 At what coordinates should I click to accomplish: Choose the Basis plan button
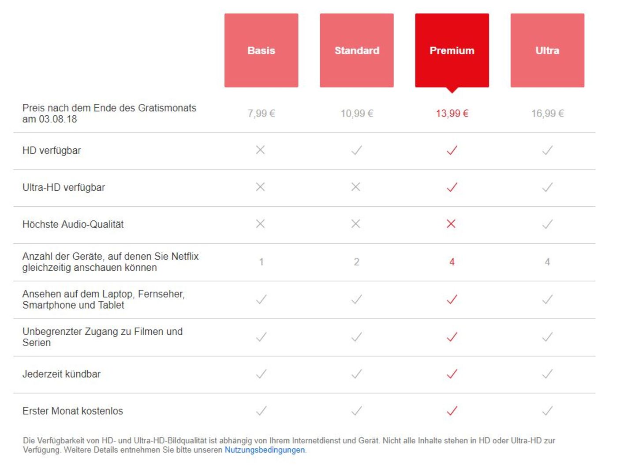261,50
